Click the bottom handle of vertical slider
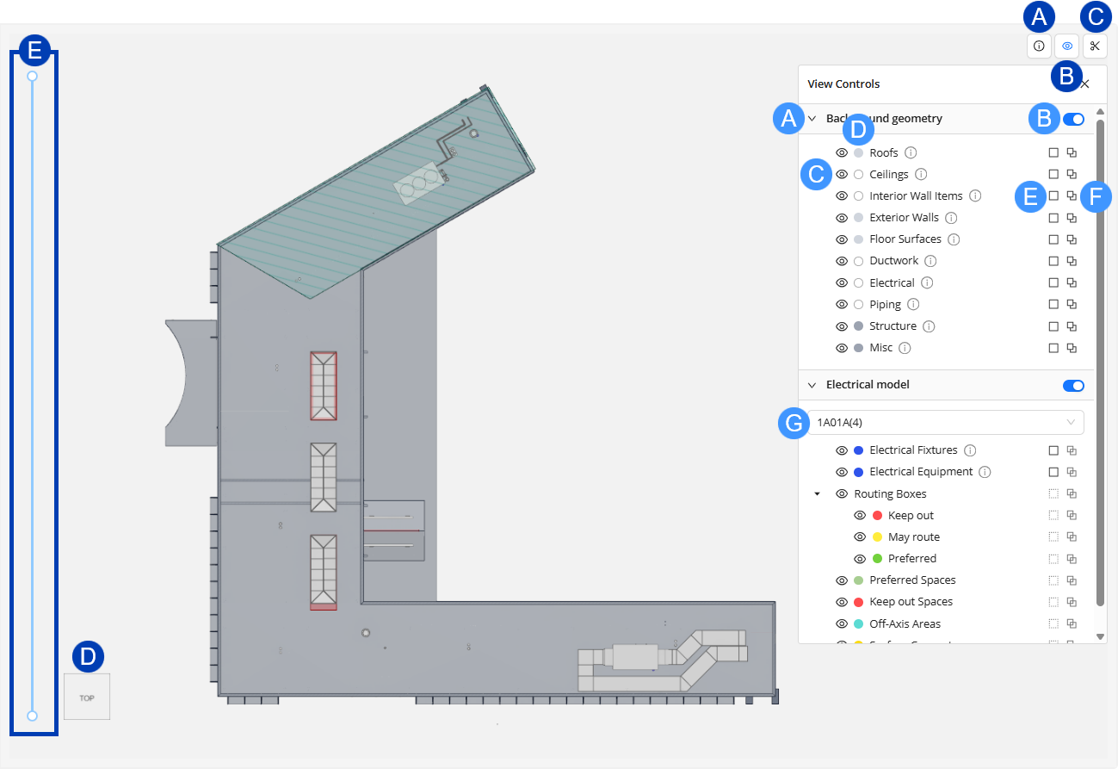This screenshot has height=769, width=1118. [32, 716]
